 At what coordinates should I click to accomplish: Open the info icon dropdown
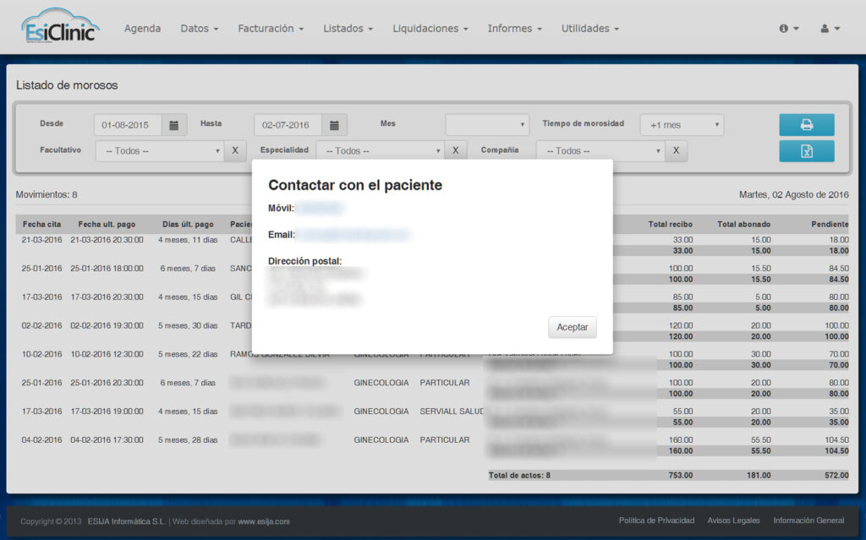pos(789,28)
